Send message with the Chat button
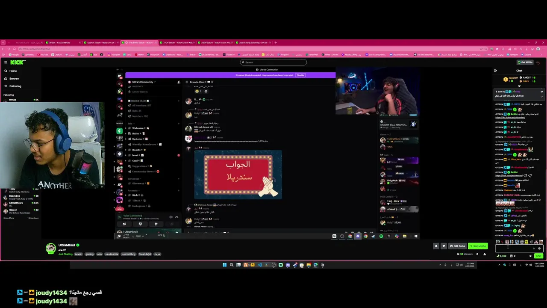The image size is (547, 308). pyautogui.click(x=538, y=256)
